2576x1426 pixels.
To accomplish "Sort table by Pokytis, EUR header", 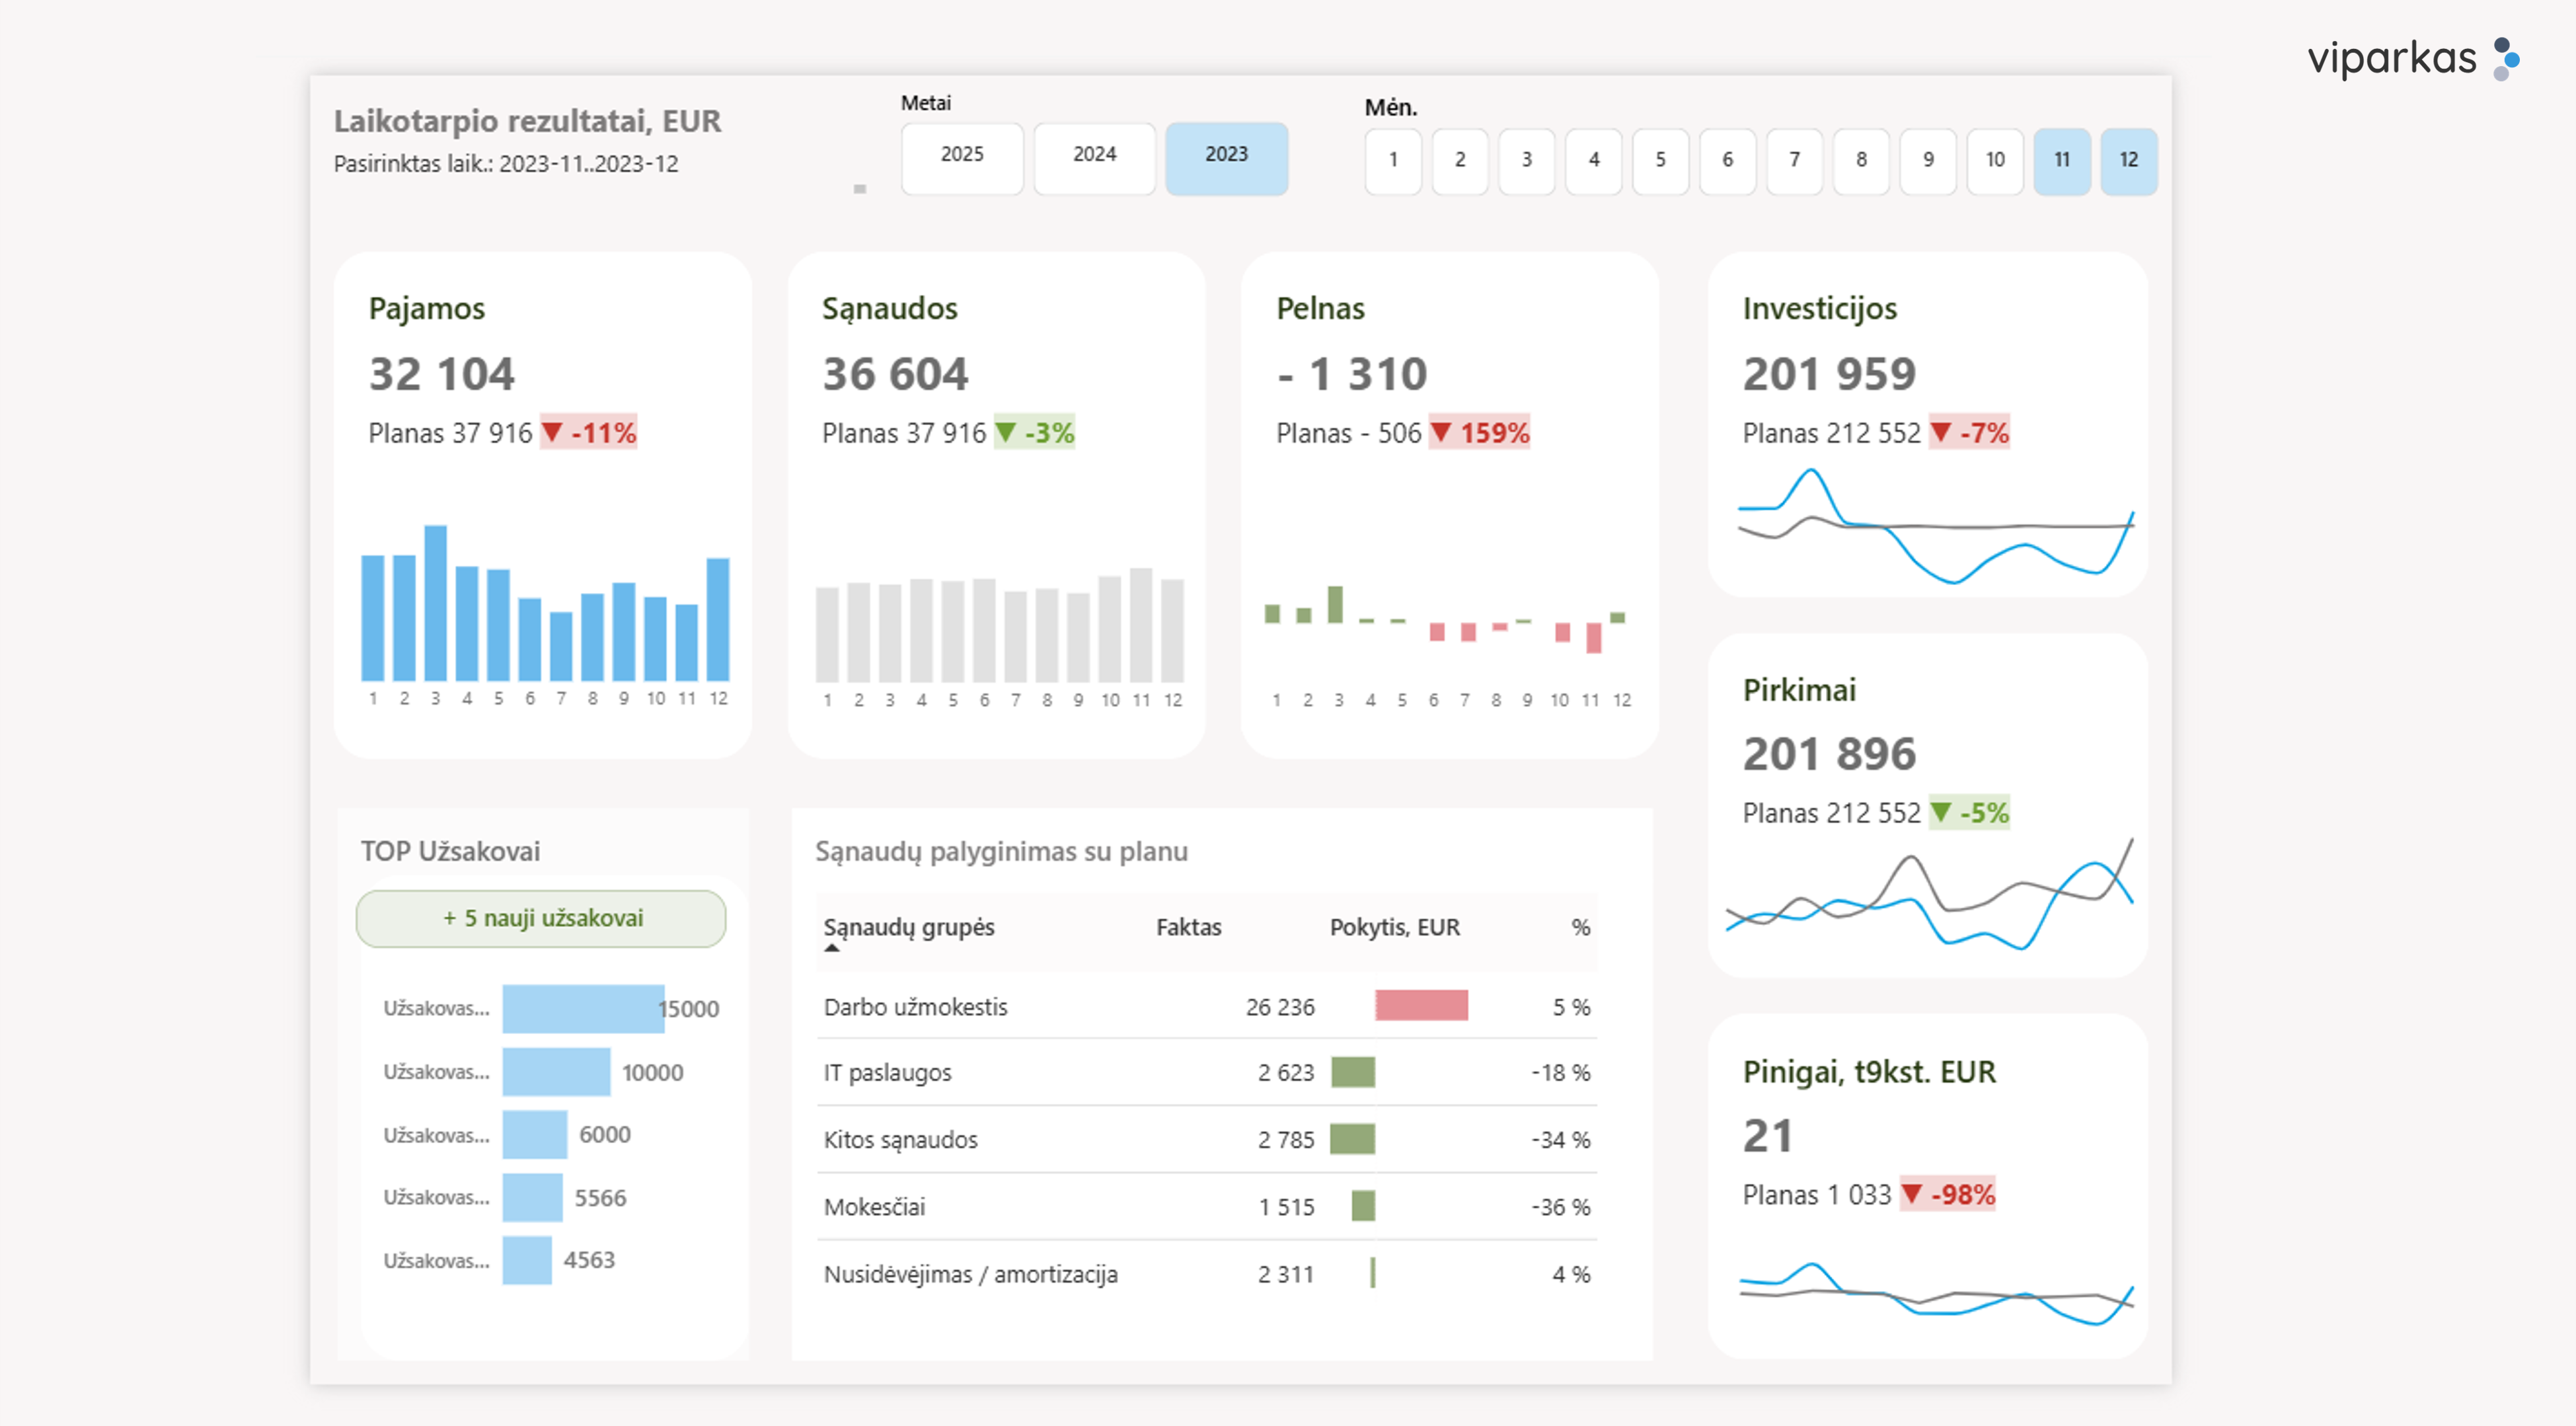I will tap(1394, 928).
